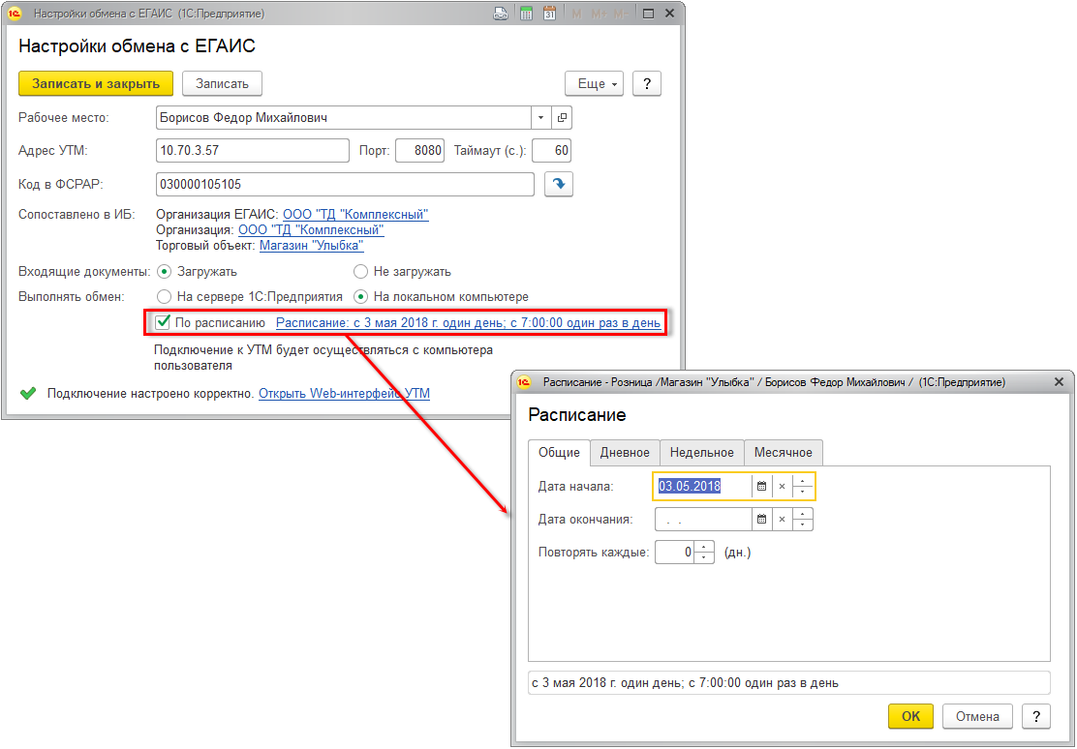Click Отмена in the Расписание dialog
Screen dimensions: 1077x749
click(977, 716)
